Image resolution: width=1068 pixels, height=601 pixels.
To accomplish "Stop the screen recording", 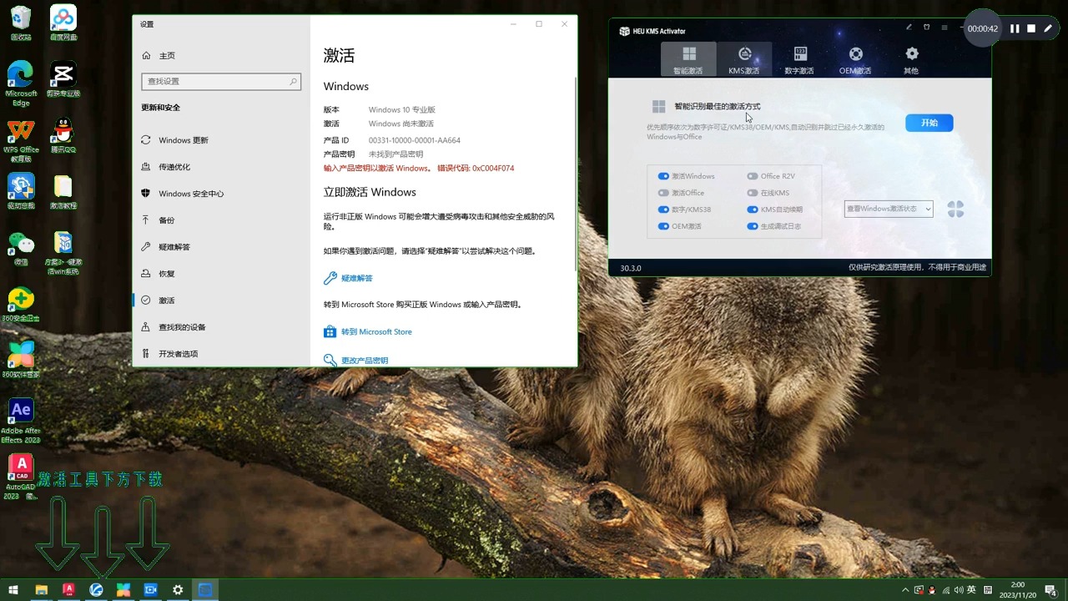I will coord(1031,28).
